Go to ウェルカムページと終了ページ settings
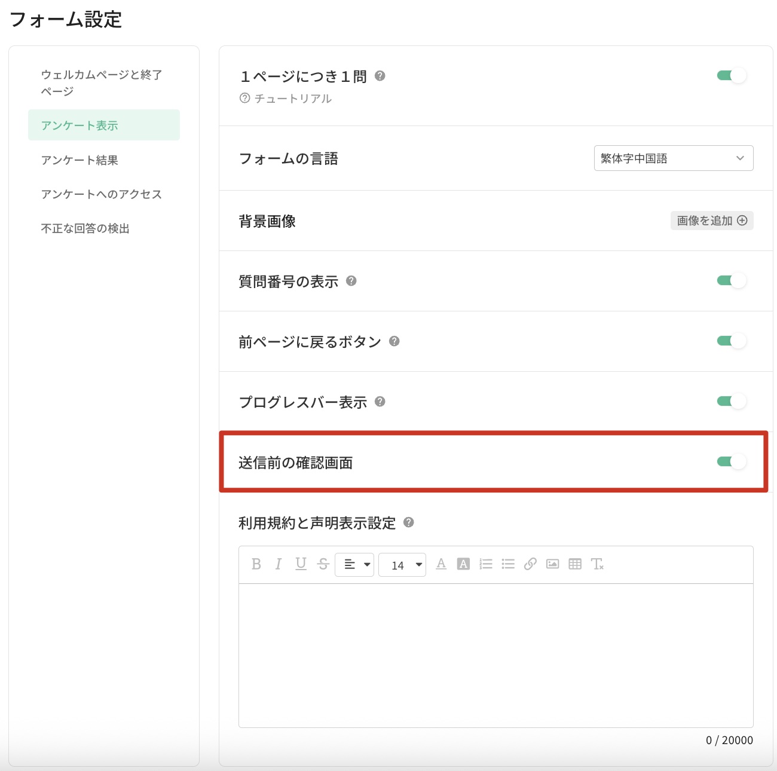Screen dimensions: 777x771 (104, 83)
